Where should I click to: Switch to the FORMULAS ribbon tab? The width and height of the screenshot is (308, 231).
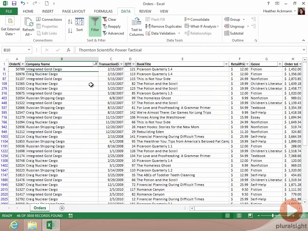click(103, 11)
